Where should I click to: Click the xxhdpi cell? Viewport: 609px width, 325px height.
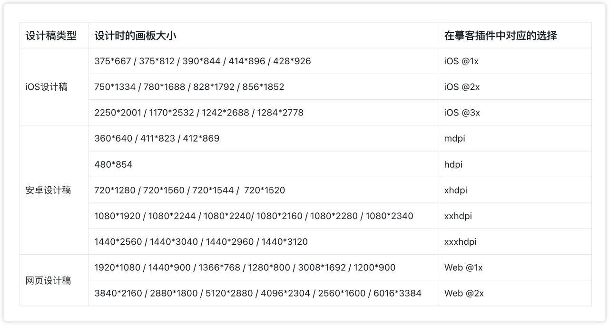(458, 216)
